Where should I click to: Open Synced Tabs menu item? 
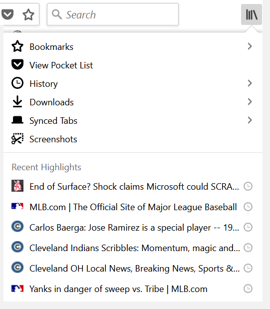point(133,121)
